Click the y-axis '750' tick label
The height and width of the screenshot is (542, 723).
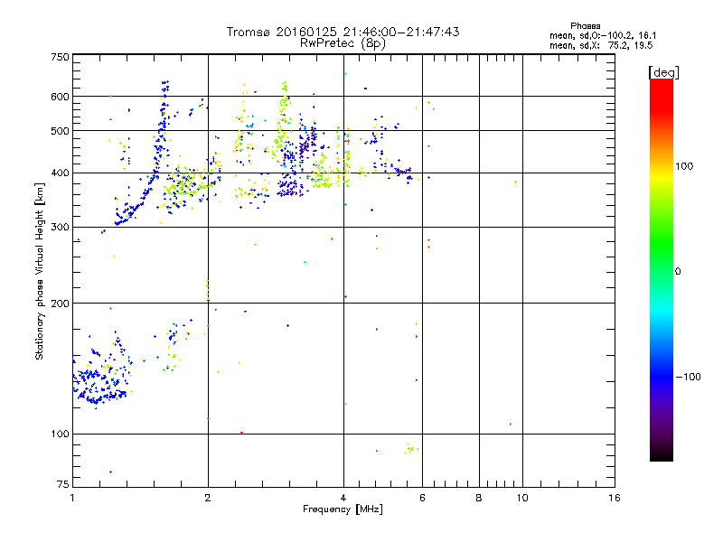pyautogui.click(x=60, y=57)
